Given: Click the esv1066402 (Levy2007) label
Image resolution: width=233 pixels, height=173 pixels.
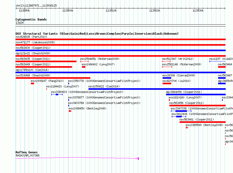Looking at the screenshot, I should click(x=98, y=64).
